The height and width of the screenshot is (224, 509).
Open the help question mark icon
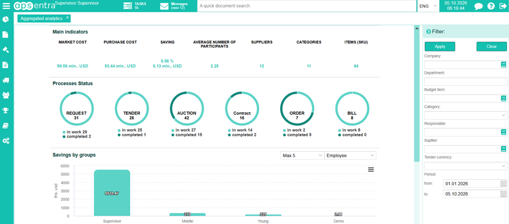[x=491, y=6]
